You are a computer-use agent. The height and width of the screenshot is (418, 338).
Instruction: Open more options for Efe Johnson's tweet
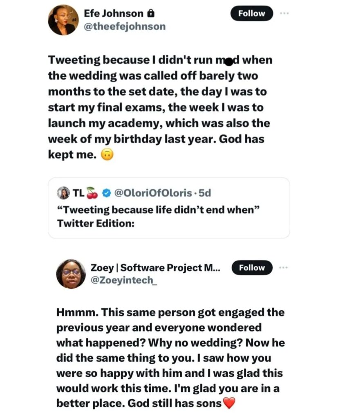click(x=284, y=13)
